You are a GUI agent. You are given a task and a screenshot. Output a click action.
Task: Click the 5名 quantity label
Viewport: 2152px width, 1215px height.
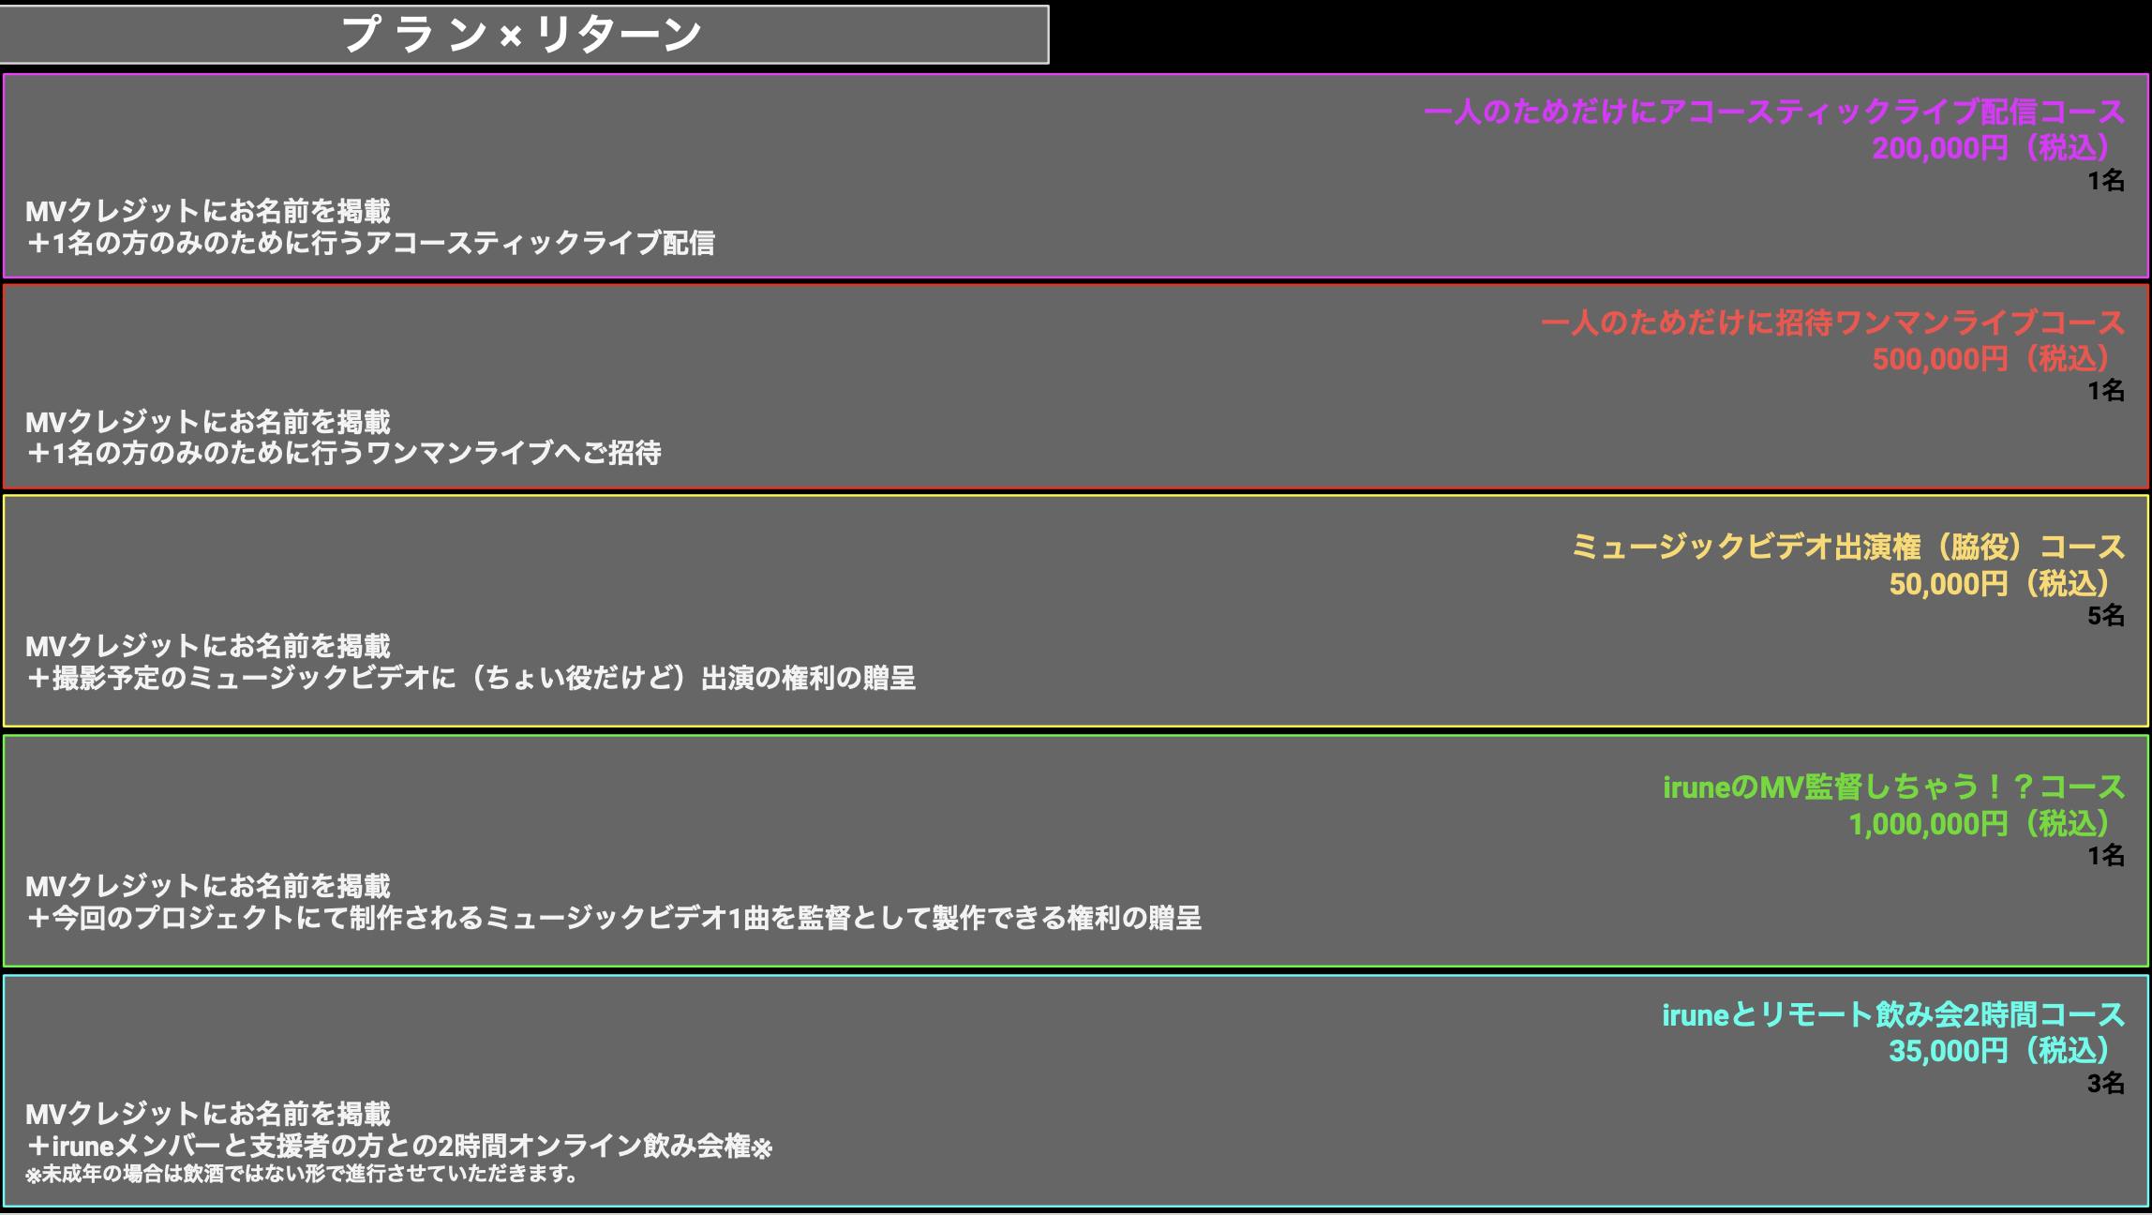2105,615
